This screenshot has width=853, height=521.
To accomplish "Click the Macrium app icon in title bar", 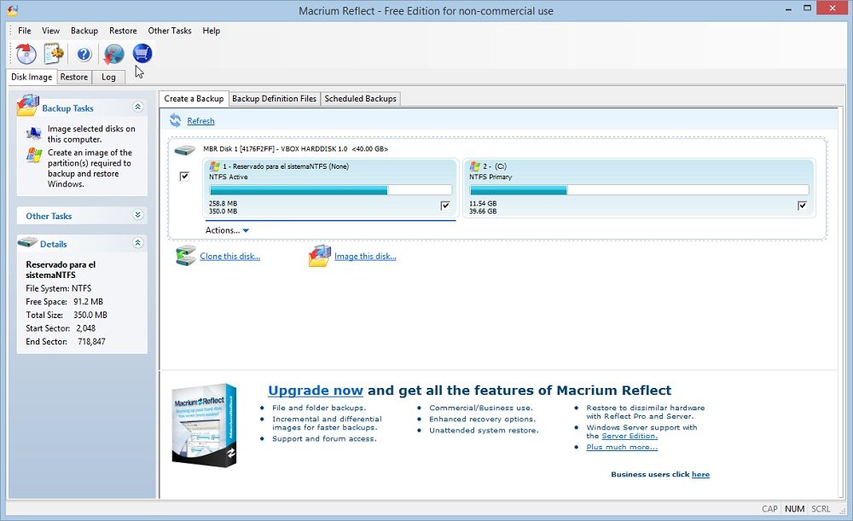I will 11,9.
